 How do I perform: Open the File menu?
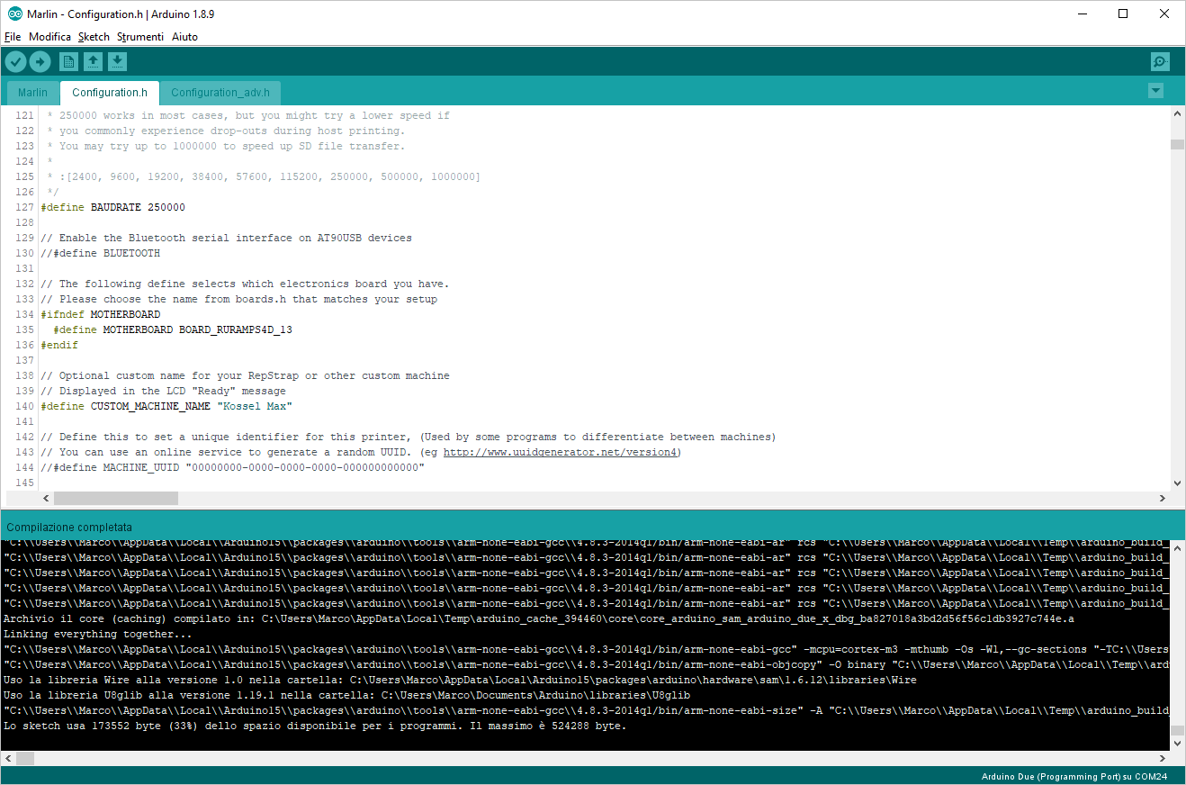pos(13,37)
